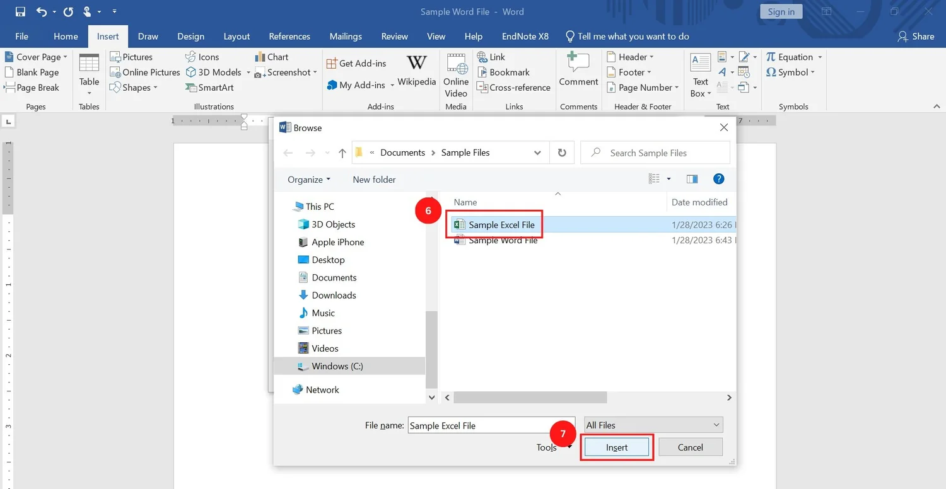Insert a Wikipedia add-in
The height and width of the screenshot is (489, 946).
(x=416, y=69)
